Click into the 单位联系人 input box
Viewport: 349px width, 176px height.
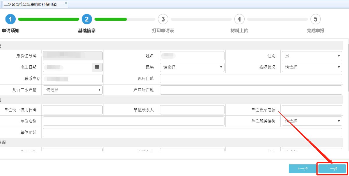192,110
